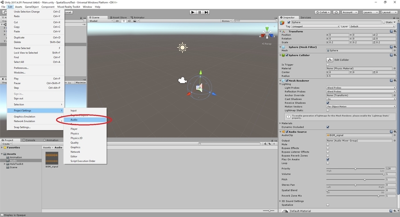Image resolution: width=400 pixels, height=217 pixels.
Task: Toggle scene lighting sun icon
Action: (x=124, y=21)
